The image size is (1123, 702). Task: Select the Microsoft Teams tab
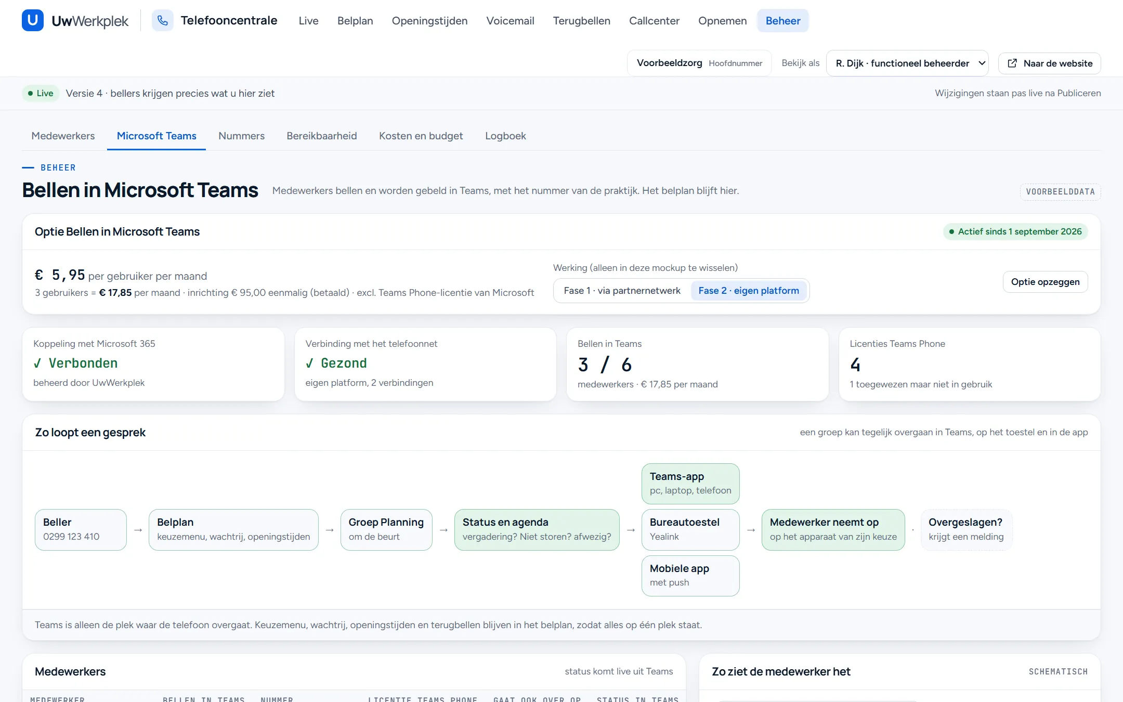point(156,136)
